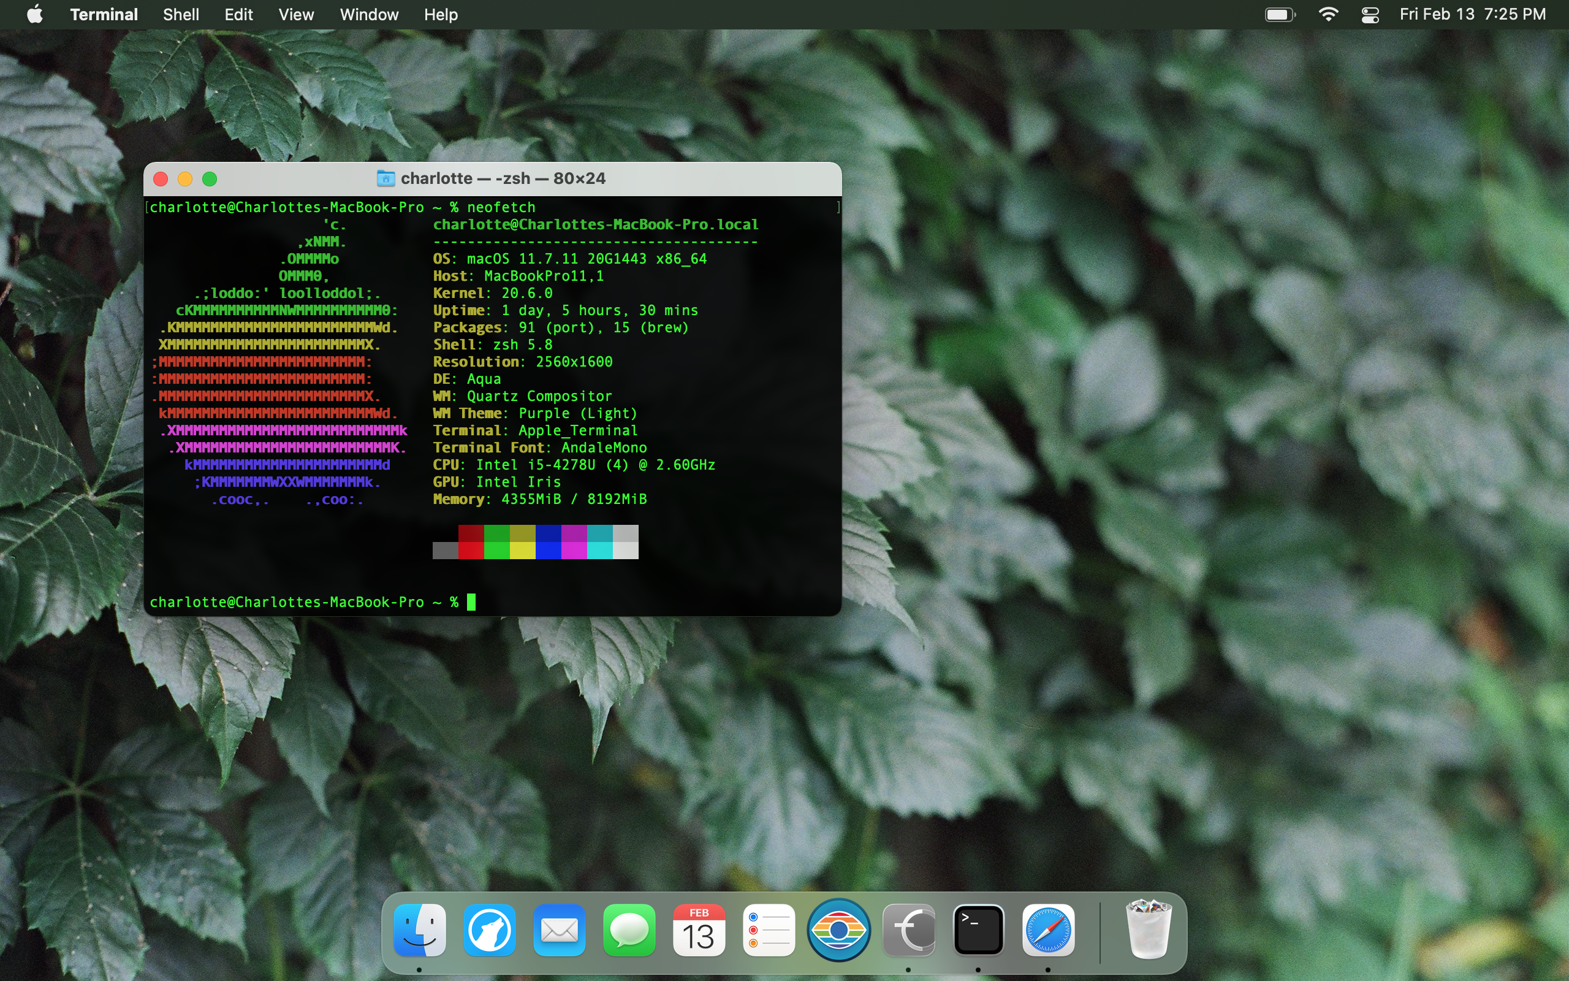Launch the Librewolf browser from the Dock
This screenshot has height=981, width=1569.
coord(490,931)
